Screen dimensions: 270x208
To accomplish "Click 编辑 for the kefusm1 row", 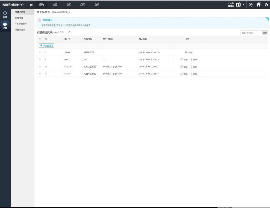I will click(184, 67).
